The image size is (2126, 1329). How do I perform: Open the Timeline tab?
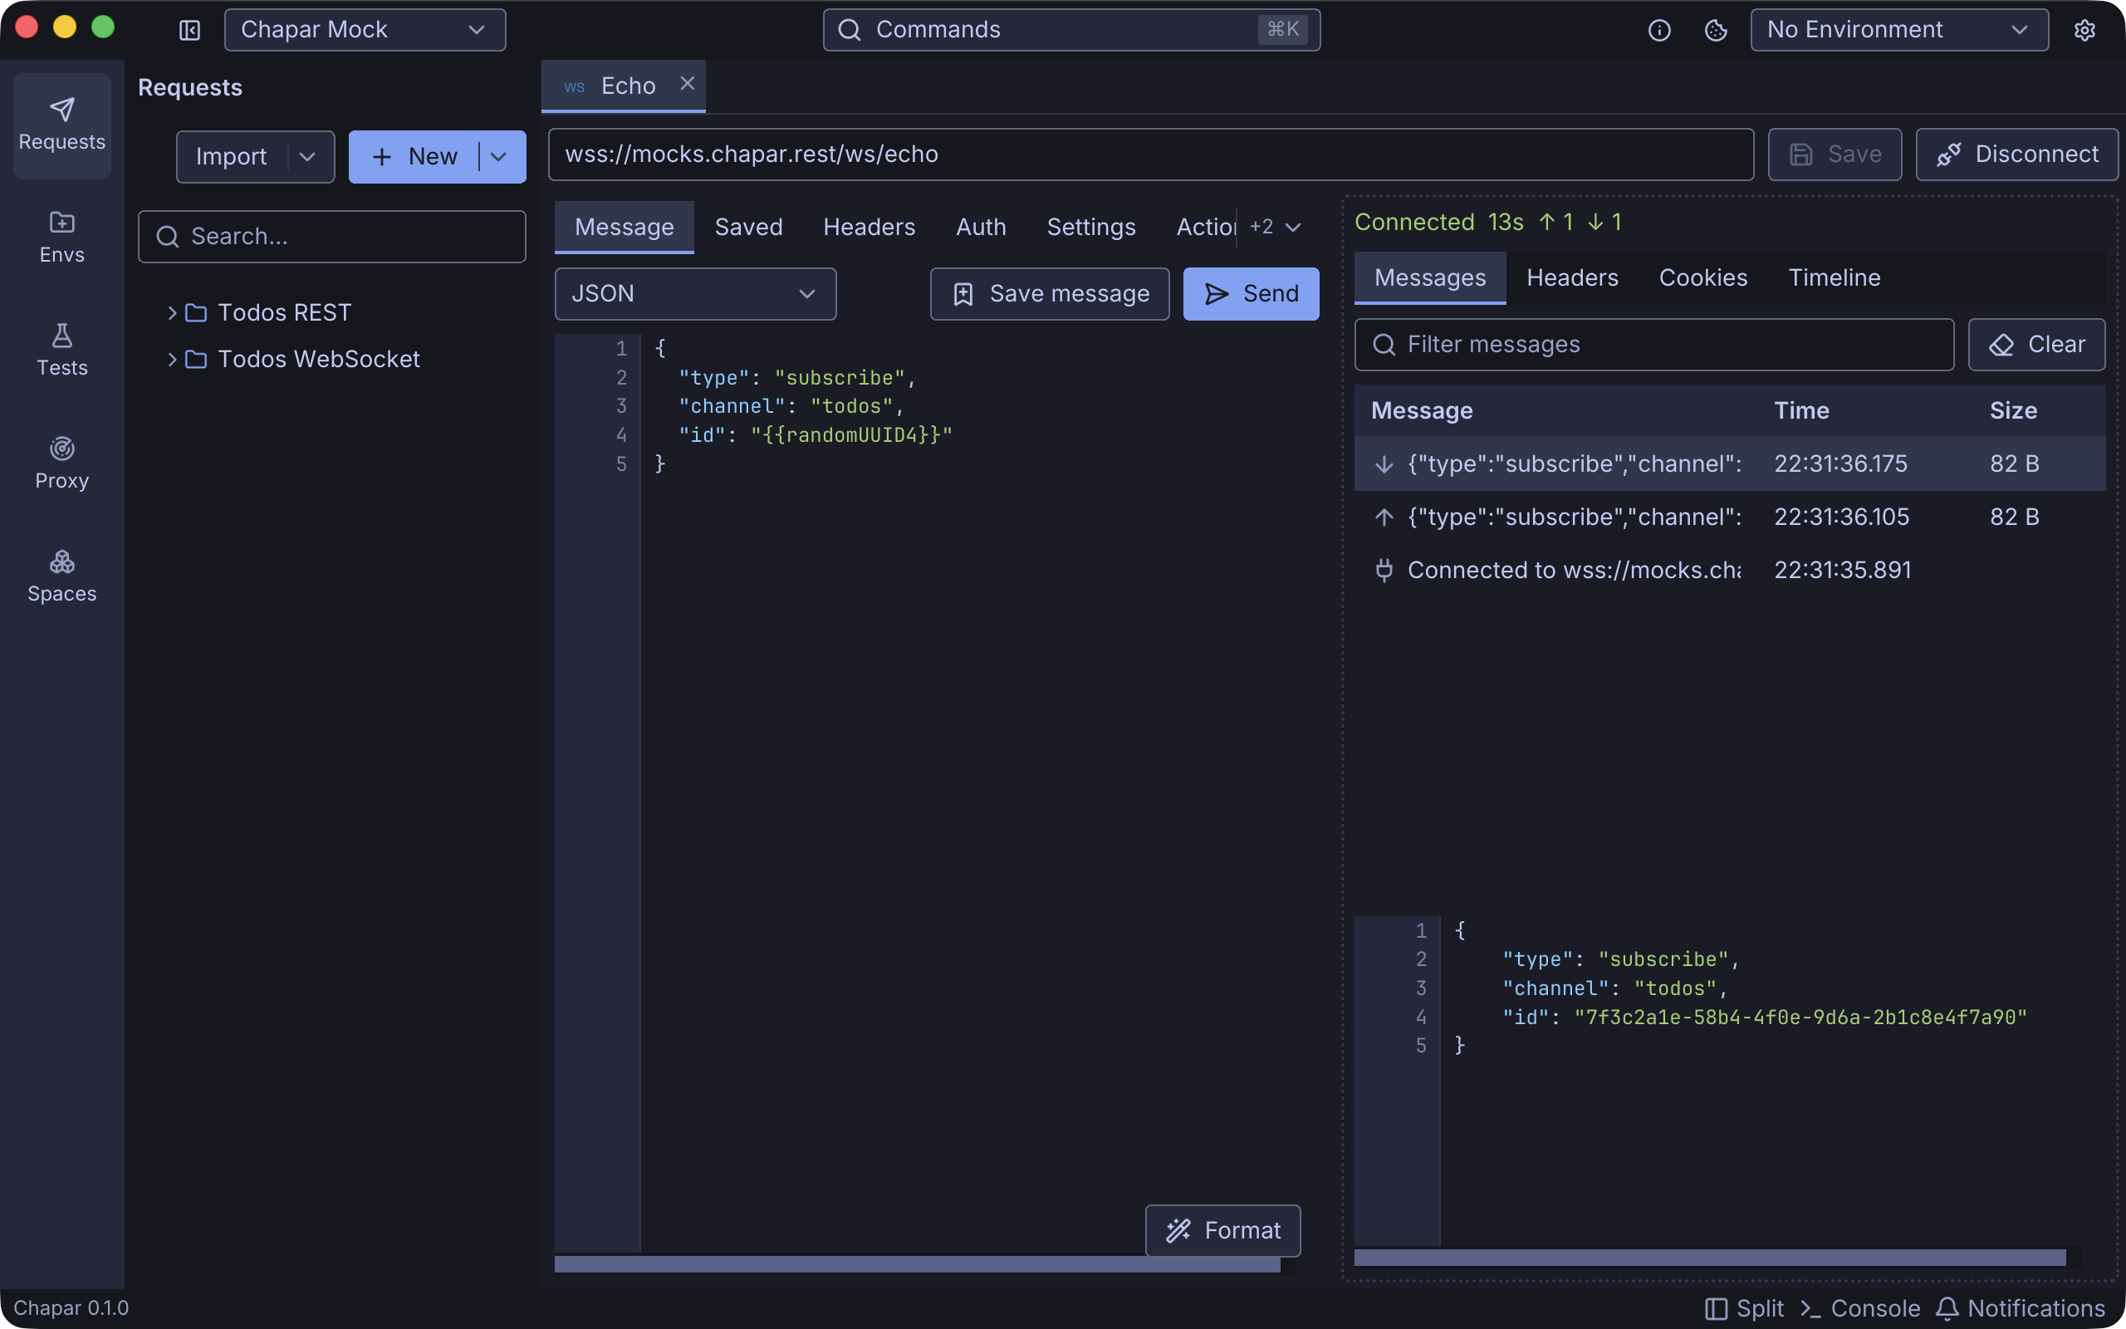pos(1835,277)
